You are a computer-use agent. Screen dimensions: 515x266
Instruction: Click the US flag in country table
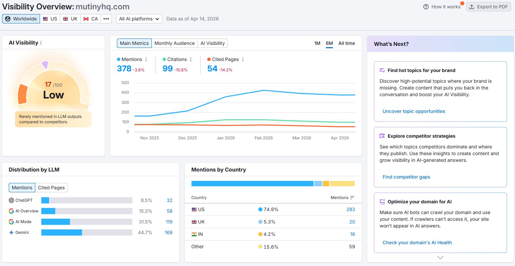tap(194, 209)
